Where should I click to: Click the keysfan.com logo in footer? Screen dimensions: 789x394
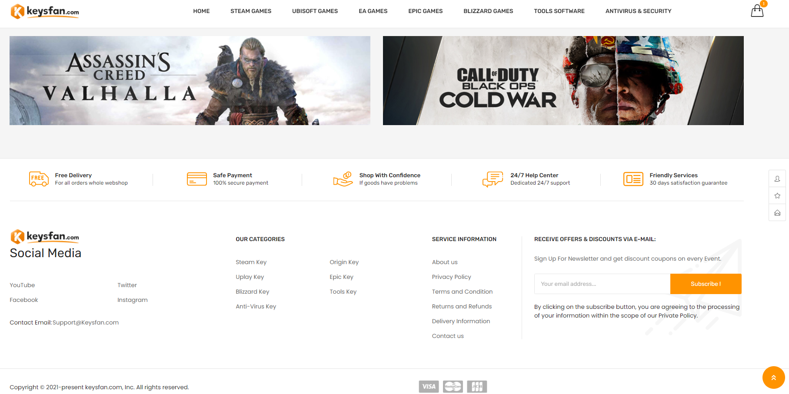coord(45,237)
